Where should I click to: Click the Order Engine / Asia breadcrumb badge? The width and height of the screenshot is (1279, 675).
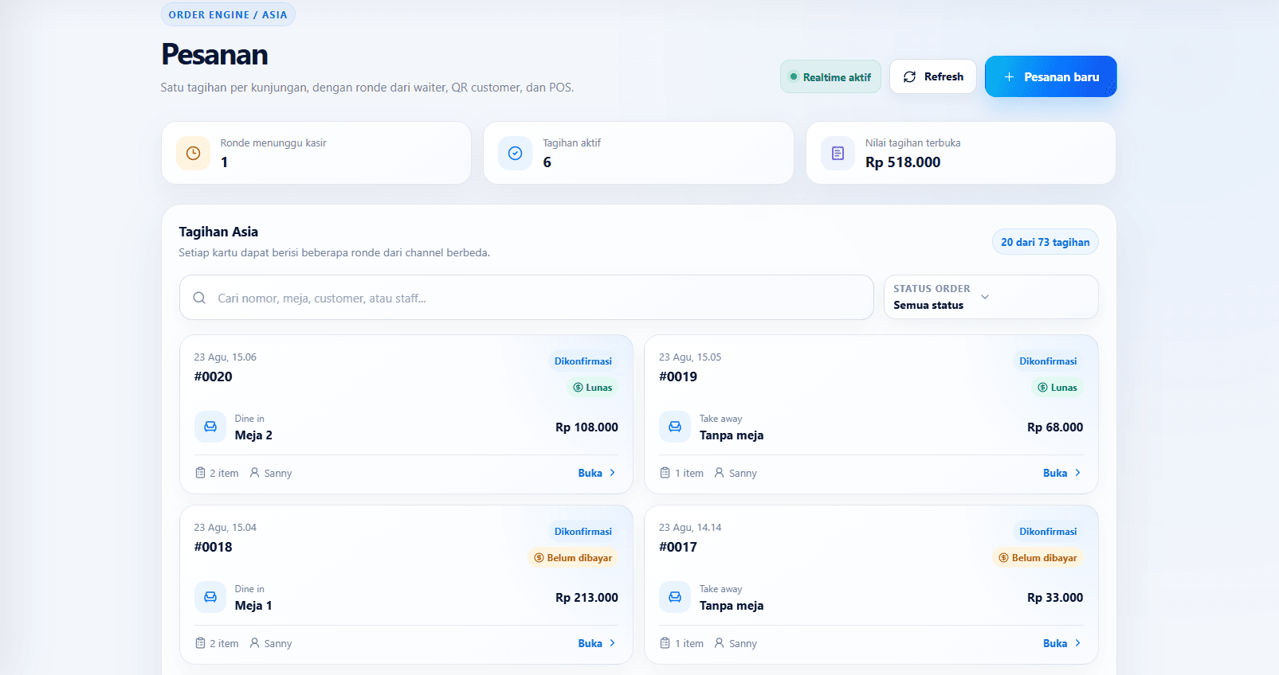[x=228, y=14]
